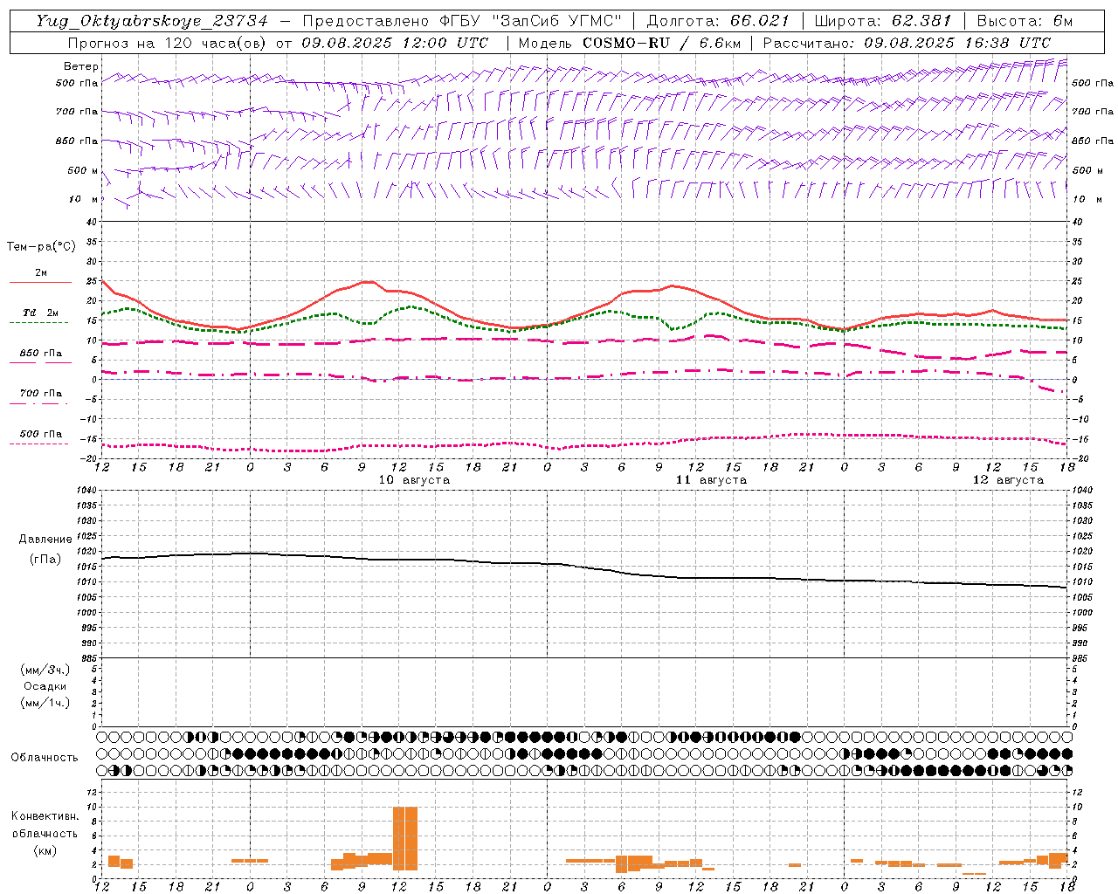Click the (мм/3ч.) precipitation unit label
This screenshot has height=894, width=1118.
pyautogui.click(x=45, y=670)
